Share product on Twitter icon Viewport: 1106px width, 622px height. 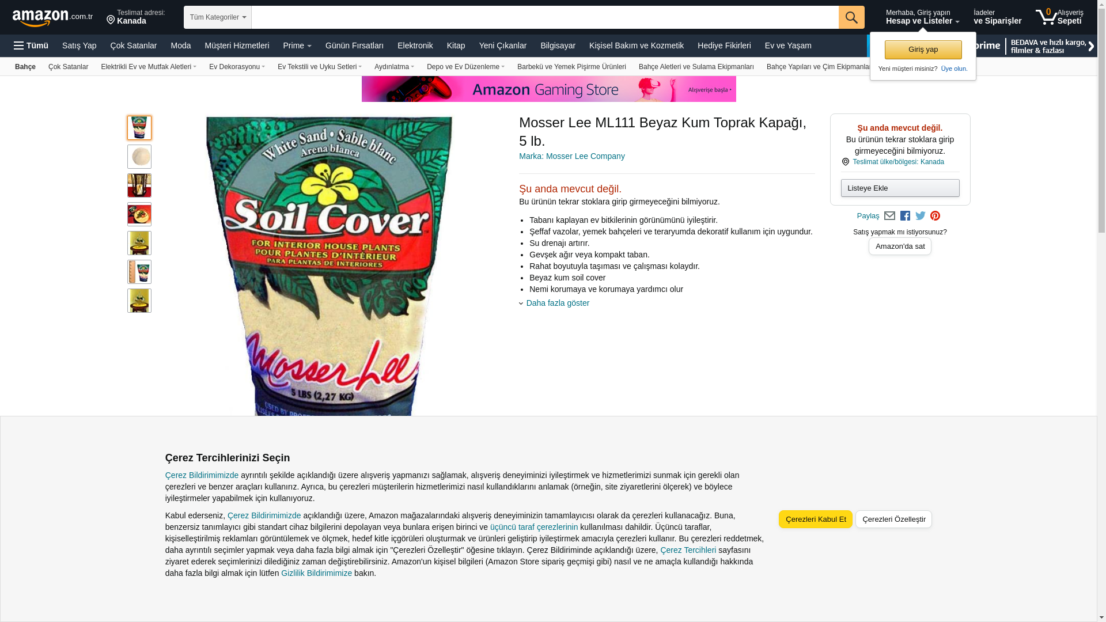921,216
